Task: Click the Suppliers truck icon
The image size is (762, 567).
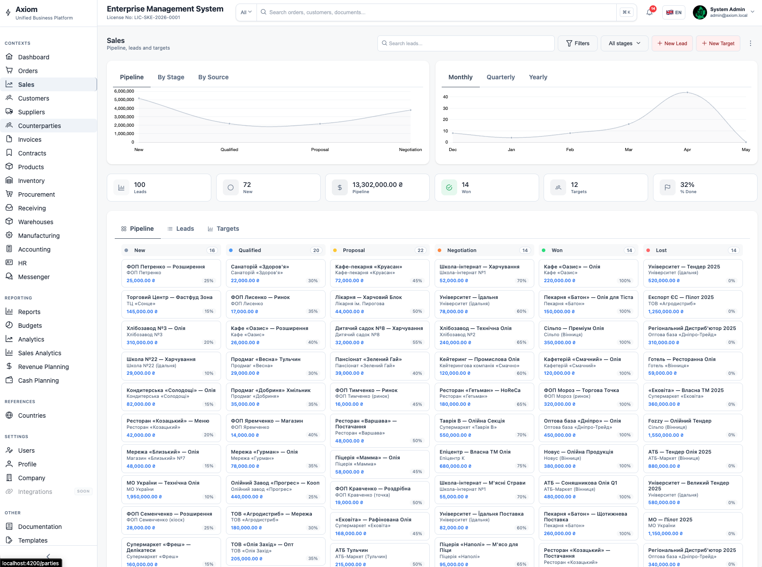Action: 9,112
